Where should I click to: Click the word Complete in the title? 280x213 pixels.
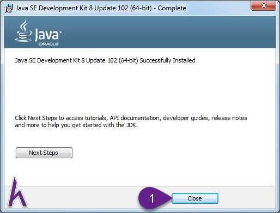click(172, 8)
